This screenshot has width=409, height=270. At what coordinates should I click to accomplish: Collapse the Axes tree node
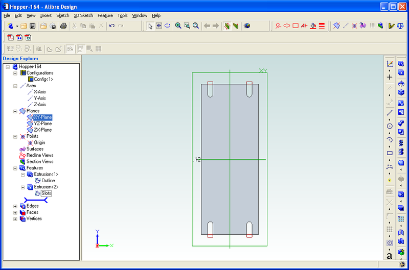click(15, 86)
